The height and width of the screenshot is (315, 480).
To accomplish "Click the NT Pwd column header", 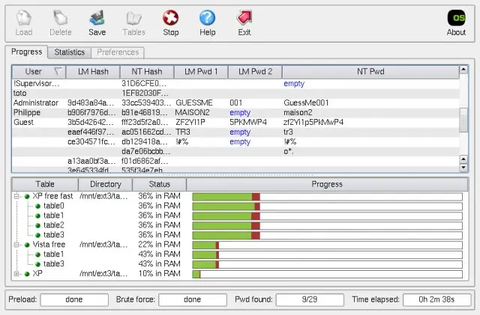I will point(370,72).
